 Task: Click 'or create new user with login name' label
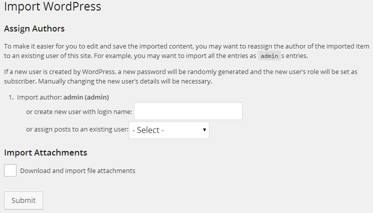79,111
